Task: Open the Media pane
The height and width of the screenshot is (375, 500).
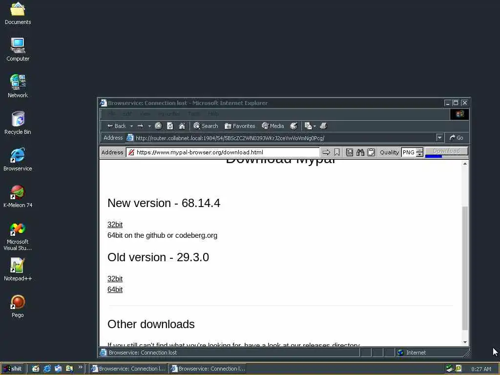Action: click(272, 126)
